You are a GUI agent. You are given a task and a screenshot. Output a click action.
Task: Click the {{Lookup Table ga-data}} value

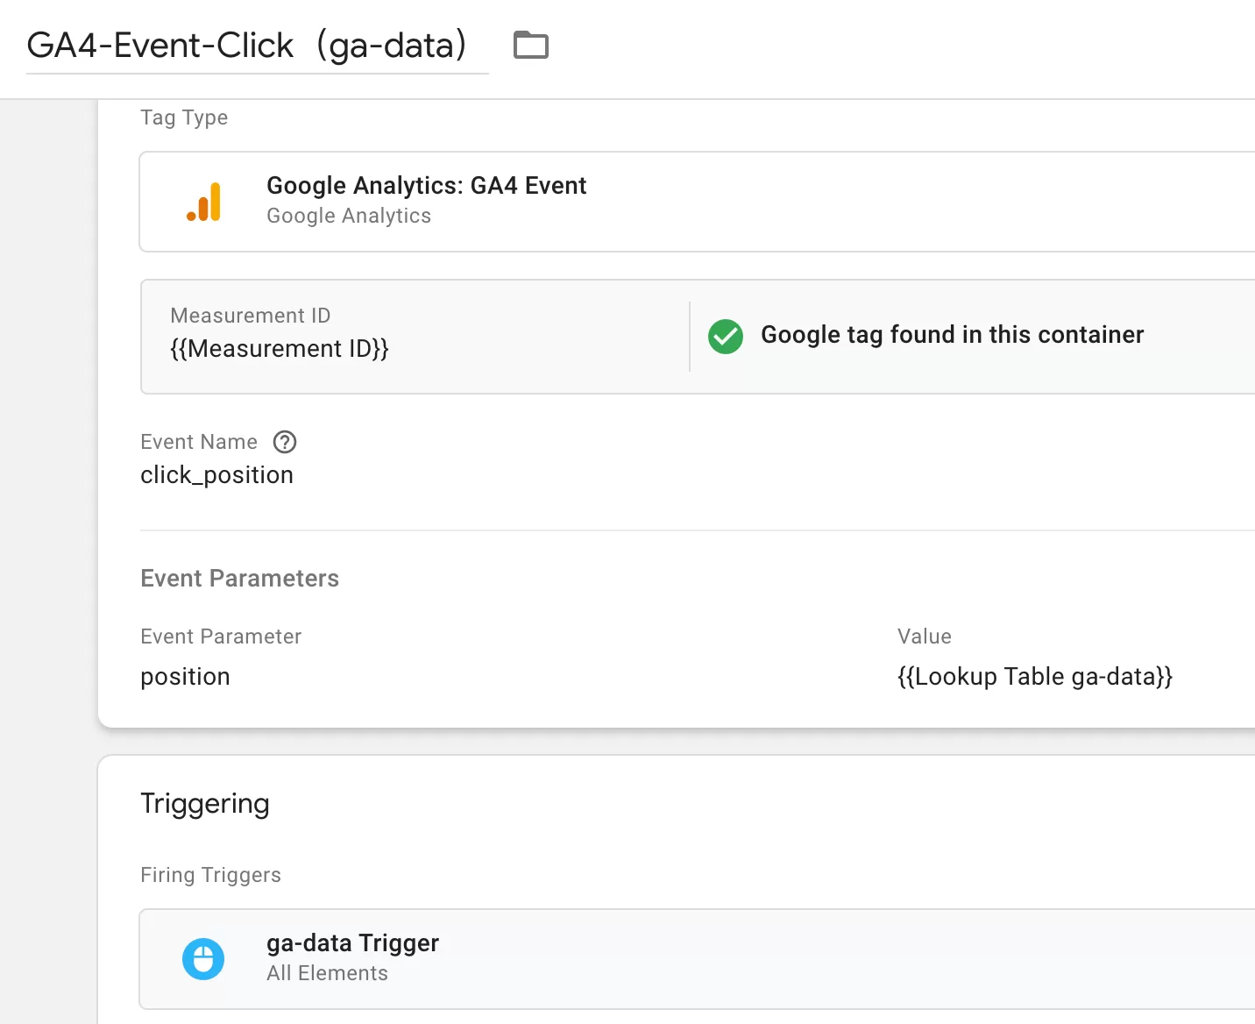click(1035, 677)
